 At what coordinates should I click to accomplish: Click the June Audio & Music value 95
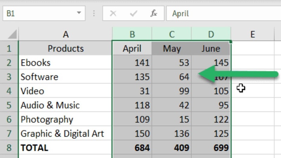(211, 105)
